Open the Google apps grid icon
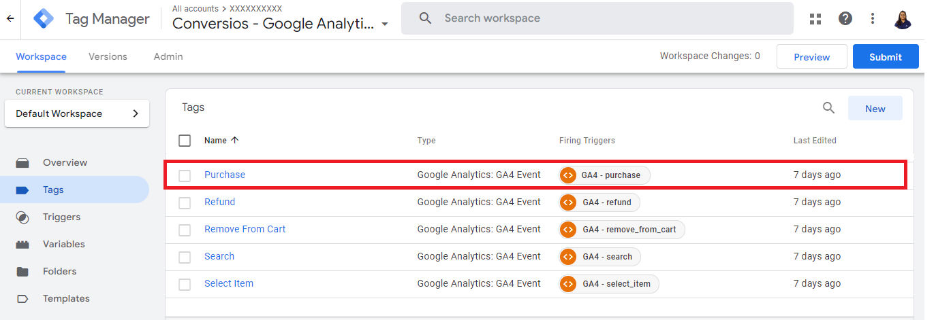The width and height of the screenshot is (936, 320). point(815,19)
